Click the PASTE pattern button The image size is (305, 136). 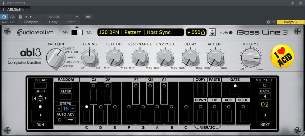(x=214, y=89)
